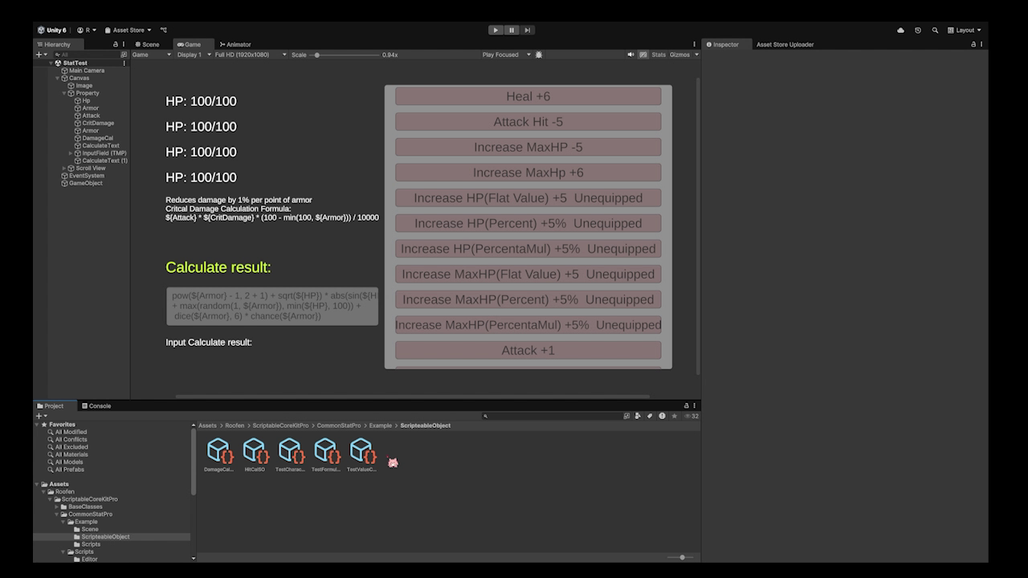This screenshot has height=578, width=1028.
Task: Click the Project search by type icon
Action: point(638,416)
